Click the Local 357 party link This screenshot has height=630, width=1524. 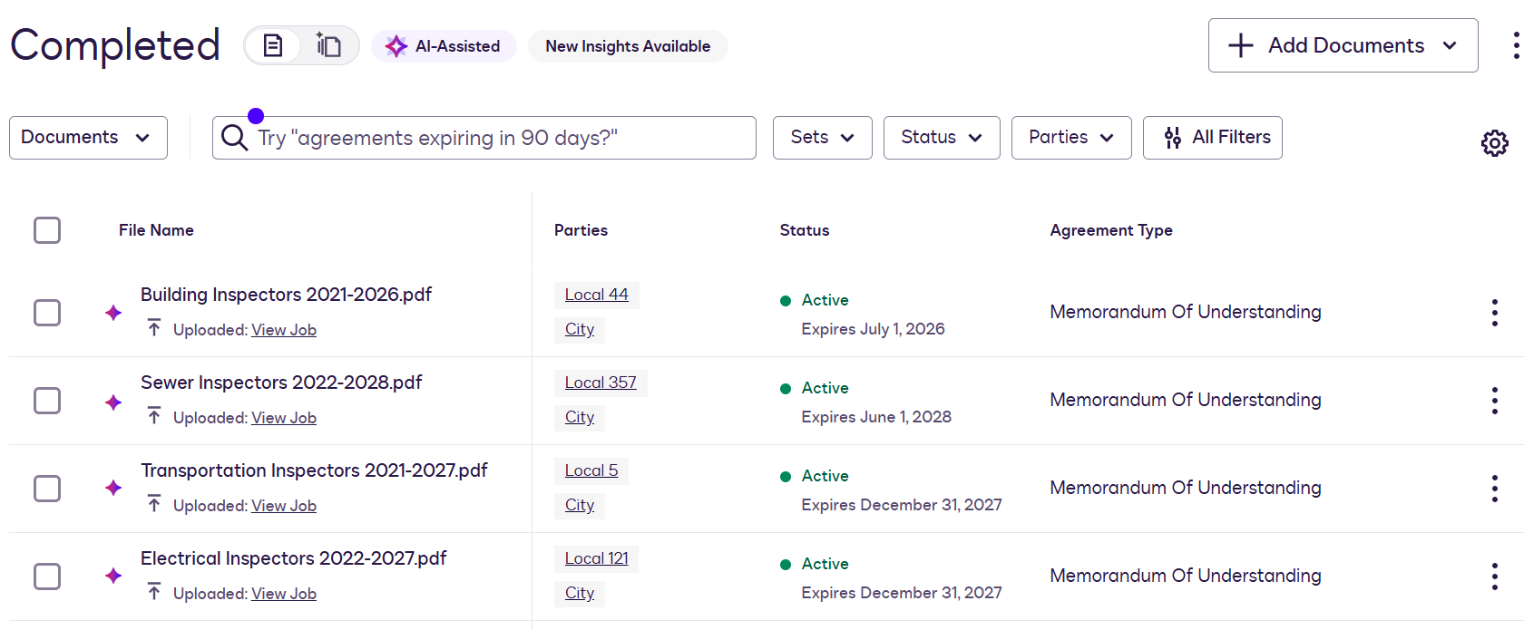click(601, 383)
